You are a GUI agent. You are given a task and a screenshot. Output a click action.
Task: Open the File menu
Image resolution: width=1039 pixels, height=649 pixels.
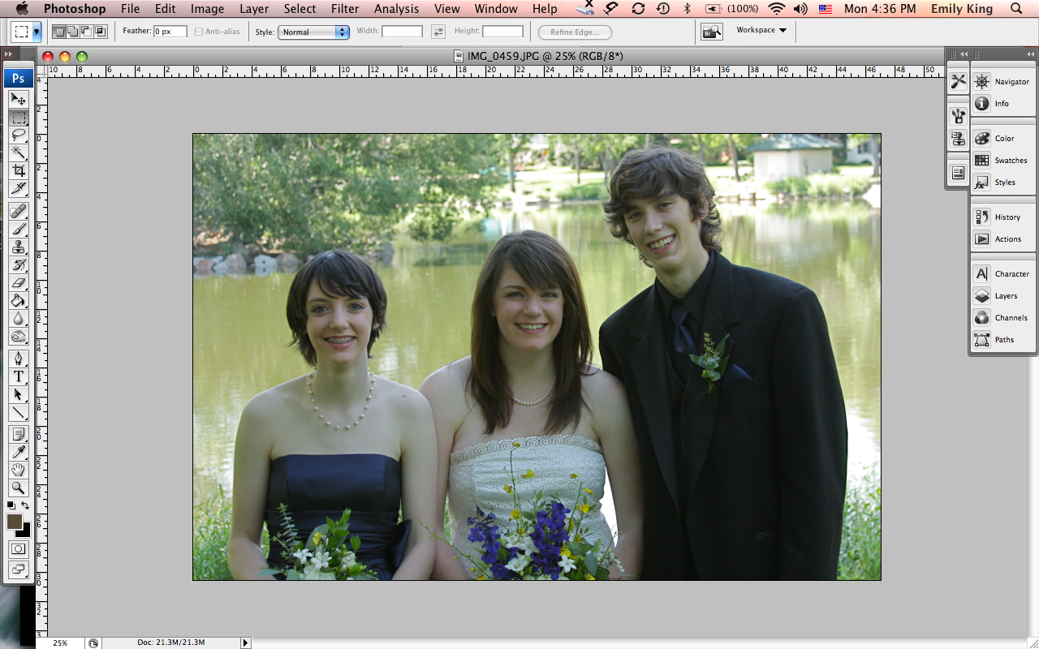coord(130,9)
